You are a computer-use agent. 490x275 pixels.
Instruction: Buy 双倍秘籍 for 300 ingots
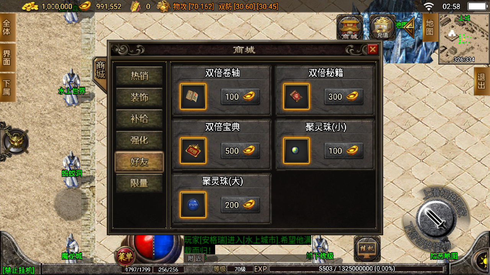344,97
